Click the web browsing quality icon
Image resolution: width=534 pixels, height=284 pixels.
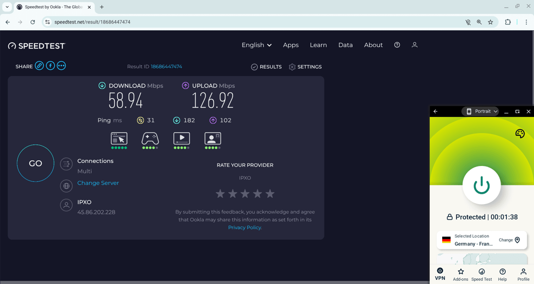(119, 138)
